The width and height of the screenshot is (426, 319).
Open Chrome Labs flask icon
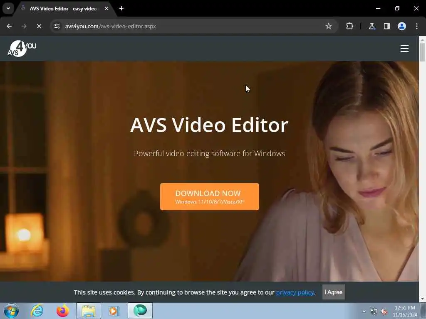tap(372, 26)
